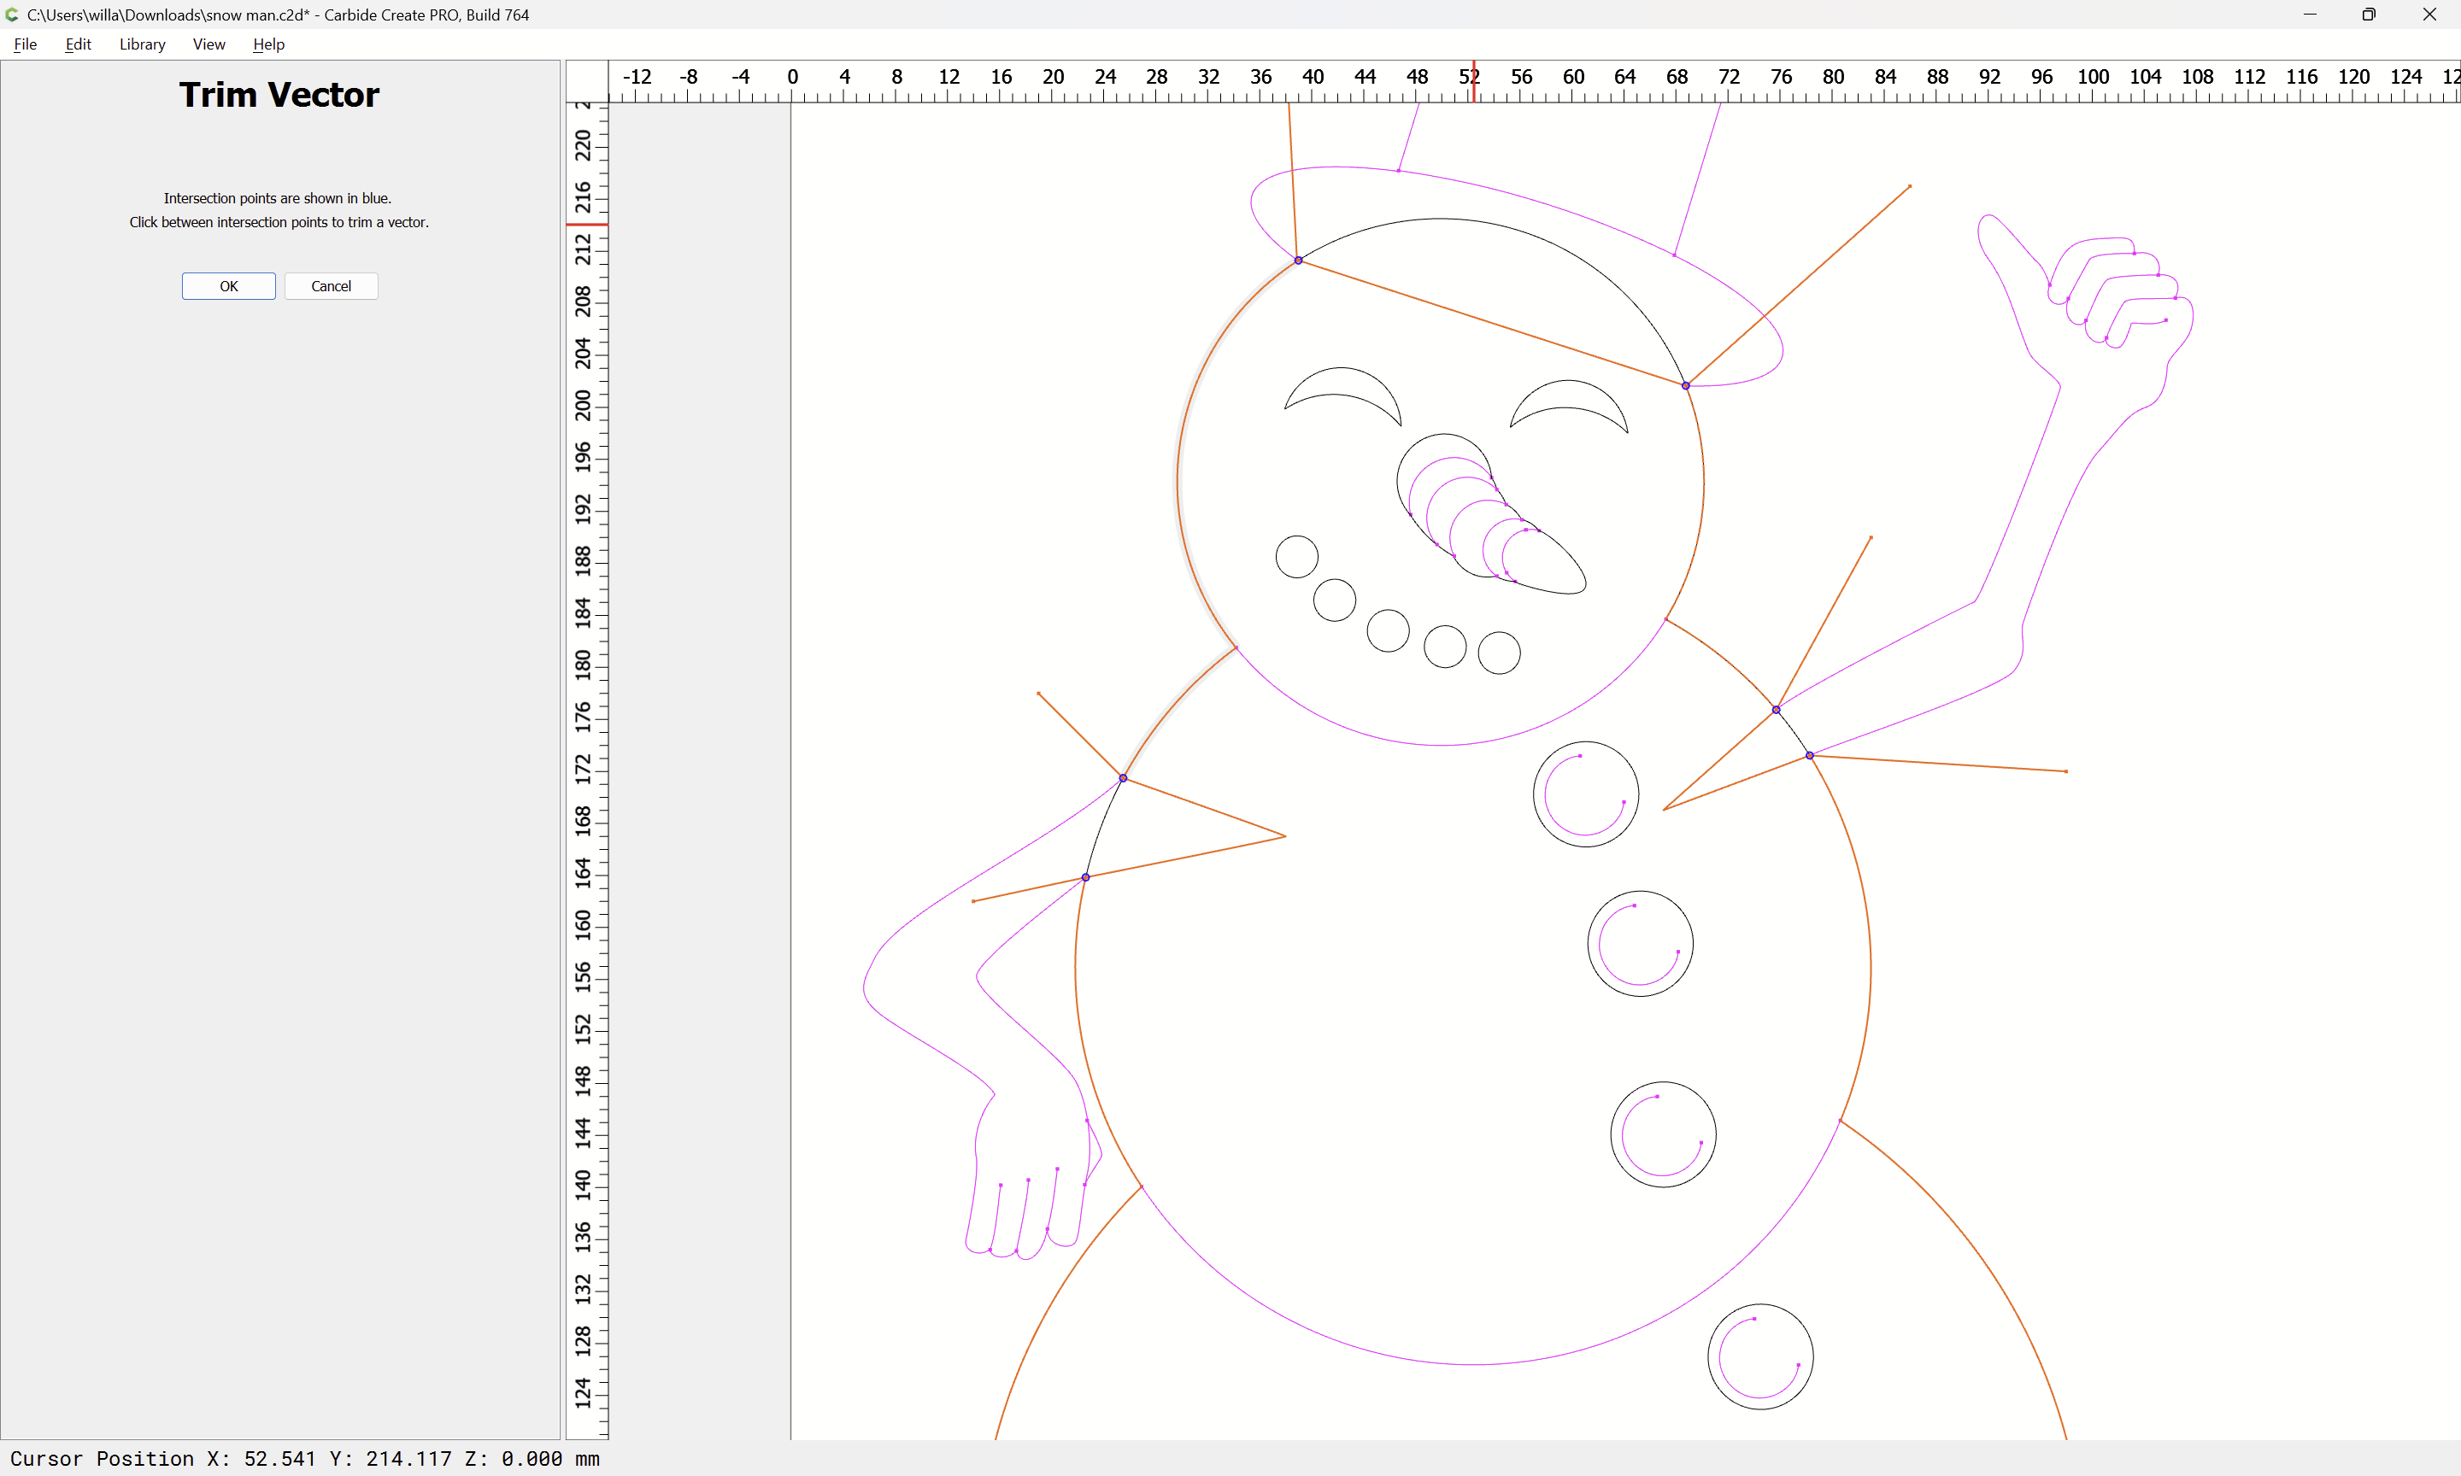Minimize the Carbide Create window
Screen dimensions: 2461x1476
tap(2310, 15)
